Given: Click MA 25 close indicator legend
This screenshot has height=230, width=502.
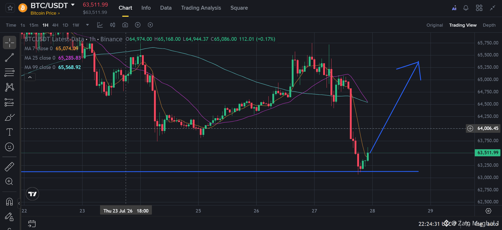Looking at the screenshot, I should tap(53, 58).
